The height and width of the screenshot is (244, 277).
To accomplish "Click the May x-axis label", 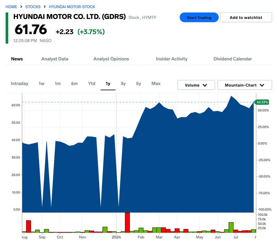I will click(199, 237).
